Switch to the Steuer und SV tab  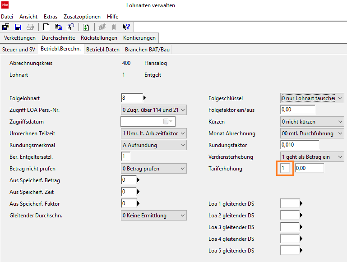(x=19, y=49)
